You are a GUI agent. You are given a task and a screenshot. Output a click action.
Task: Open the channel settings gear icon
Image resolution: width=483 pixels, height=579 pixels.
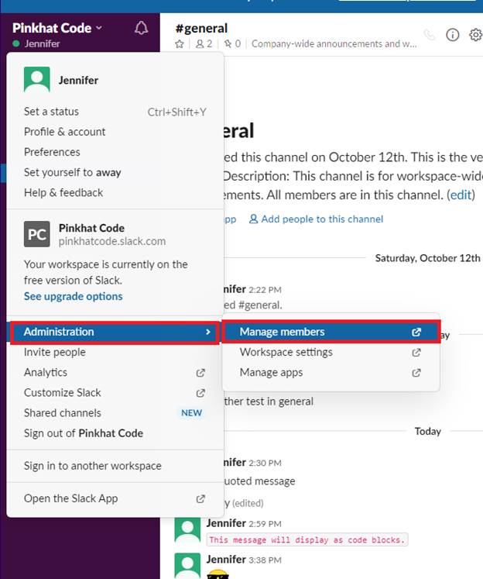point(475,35)
